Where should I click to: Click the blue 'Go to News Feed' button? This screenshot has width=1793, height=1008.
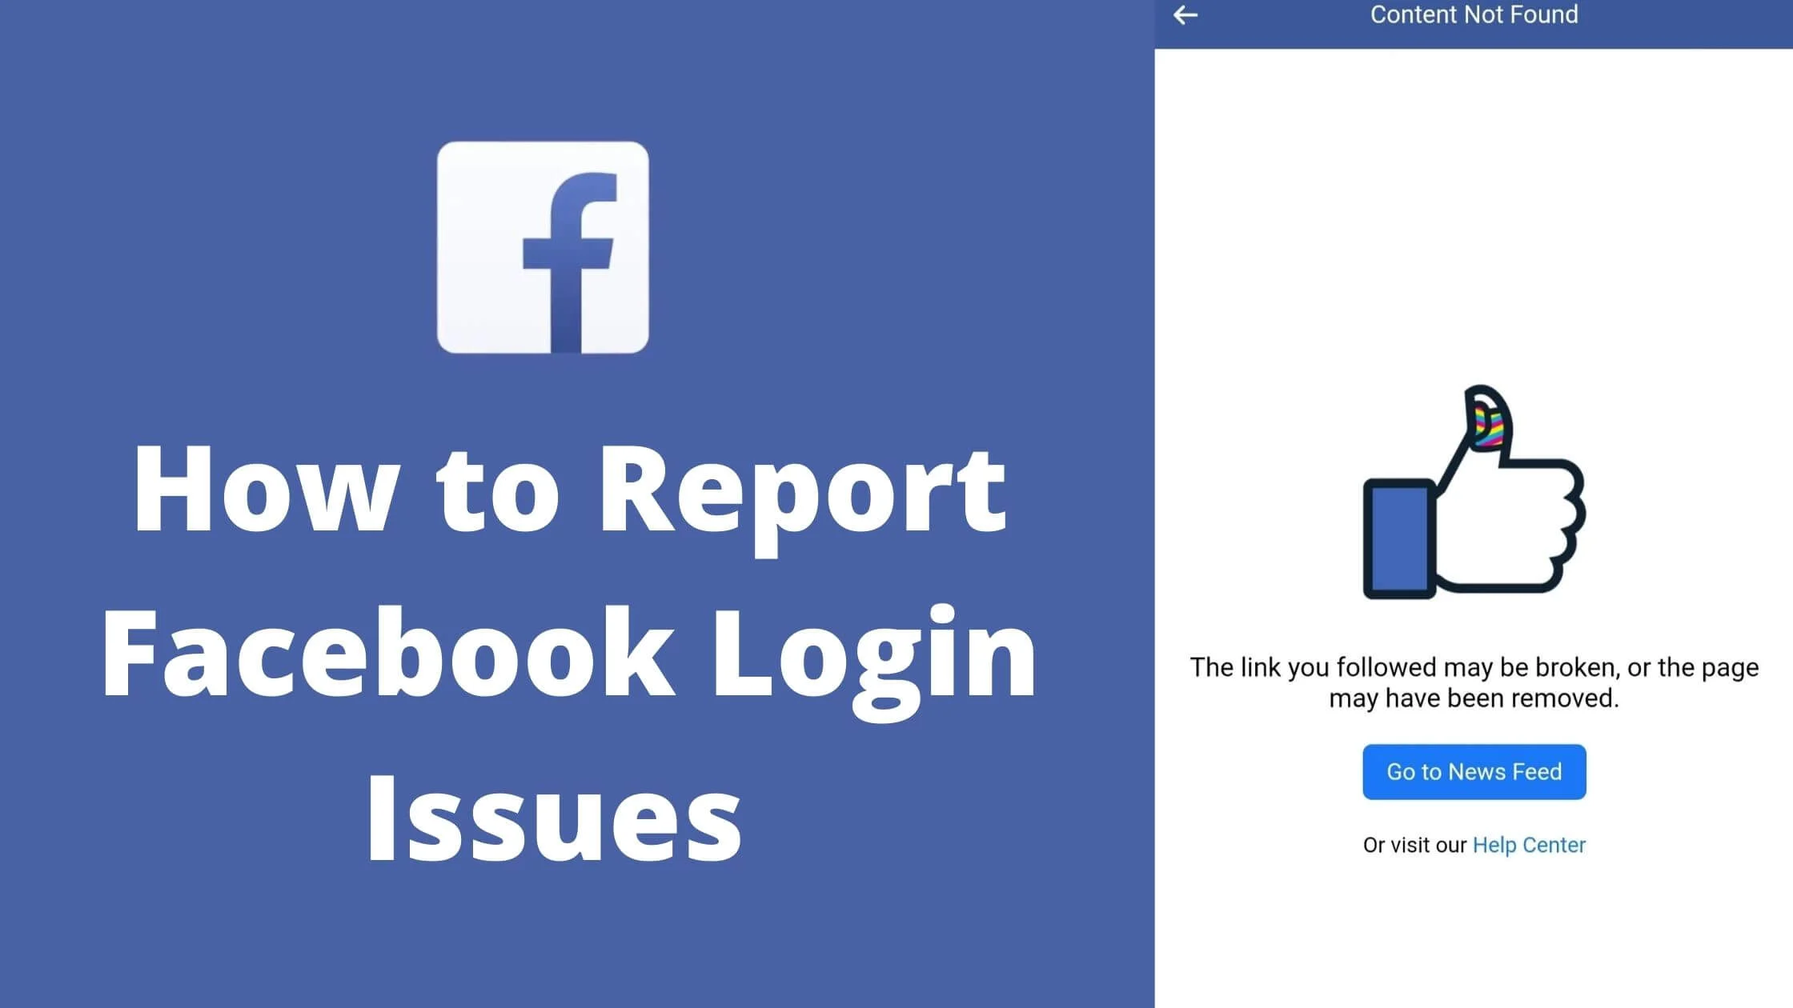pos(1474,770)
